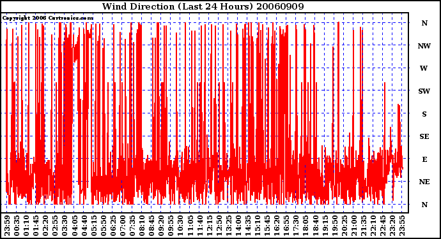Image resolution: width=441 pixels, height=239 pixels.
Task: Pick the 15:10 time label
Action: pos(258,226)
